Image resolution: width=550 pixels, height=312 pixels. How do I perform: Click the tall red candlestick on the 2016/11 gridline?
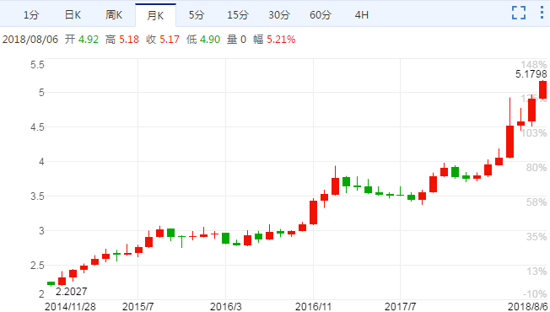click(313, 212)
